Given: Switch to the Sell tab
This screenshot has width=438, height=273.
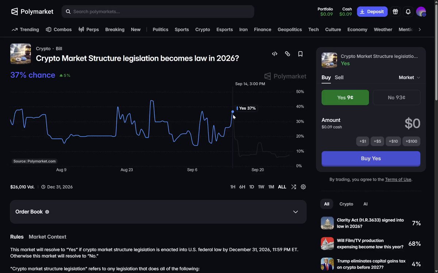Looking at the screenshot, I should [339, 78].
